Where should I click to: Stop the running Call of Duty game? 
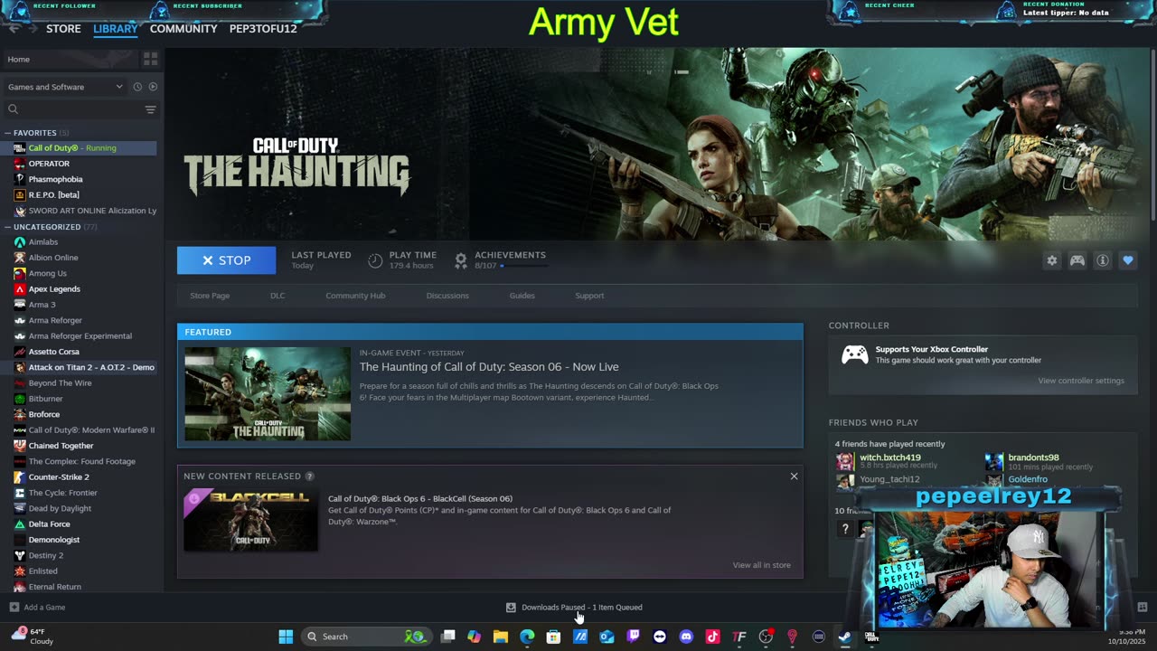pos(226,260)
